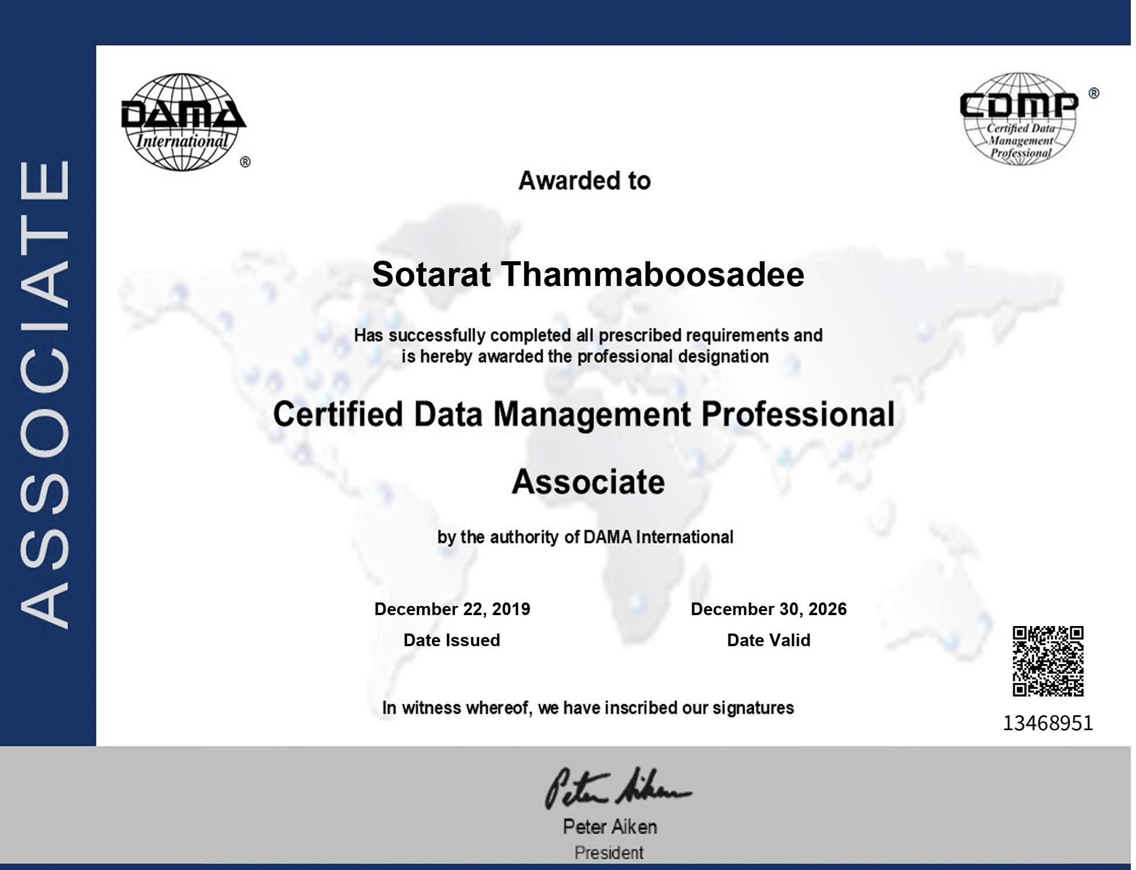Click the December 30, 2026 valid date

768,609
